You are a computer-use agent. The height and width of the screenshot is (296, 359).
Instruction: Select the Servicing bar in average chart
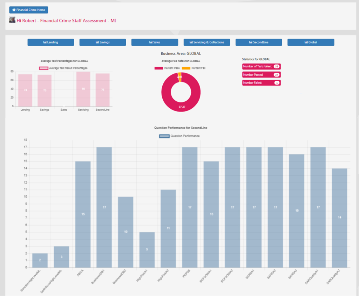[x=83, y=89]
